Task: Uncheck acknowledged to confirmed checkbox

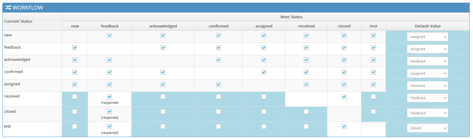Action: [x=218, y=60]
